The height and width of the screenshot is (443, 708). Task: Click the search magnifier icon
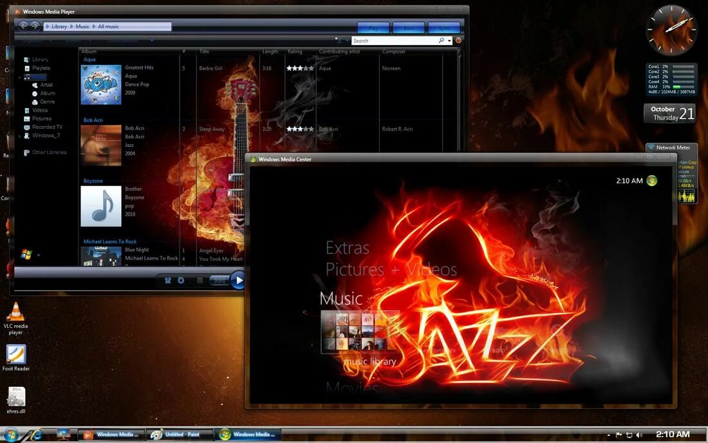pyautogui.click(x=441, y=41)
